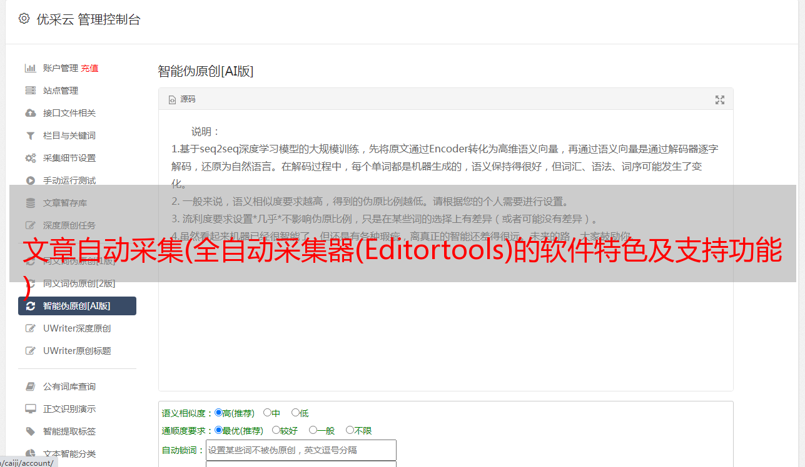Click the 自动锁词 input field
Image resolution: width=805 pixels, height=467 pixels.
tap(301, 450)
